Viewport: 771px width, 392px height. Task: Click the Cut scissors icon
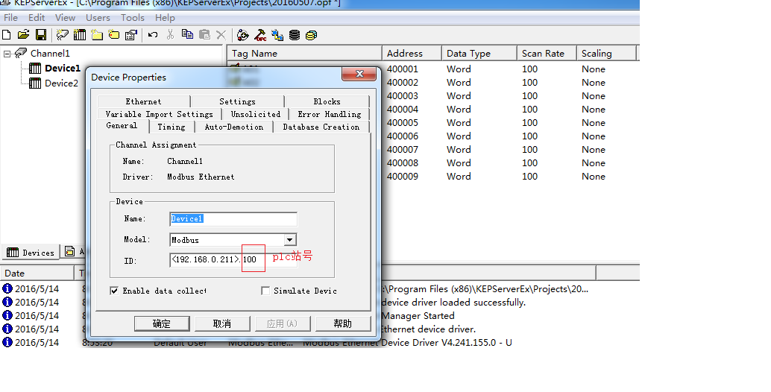tap(170, 34)
